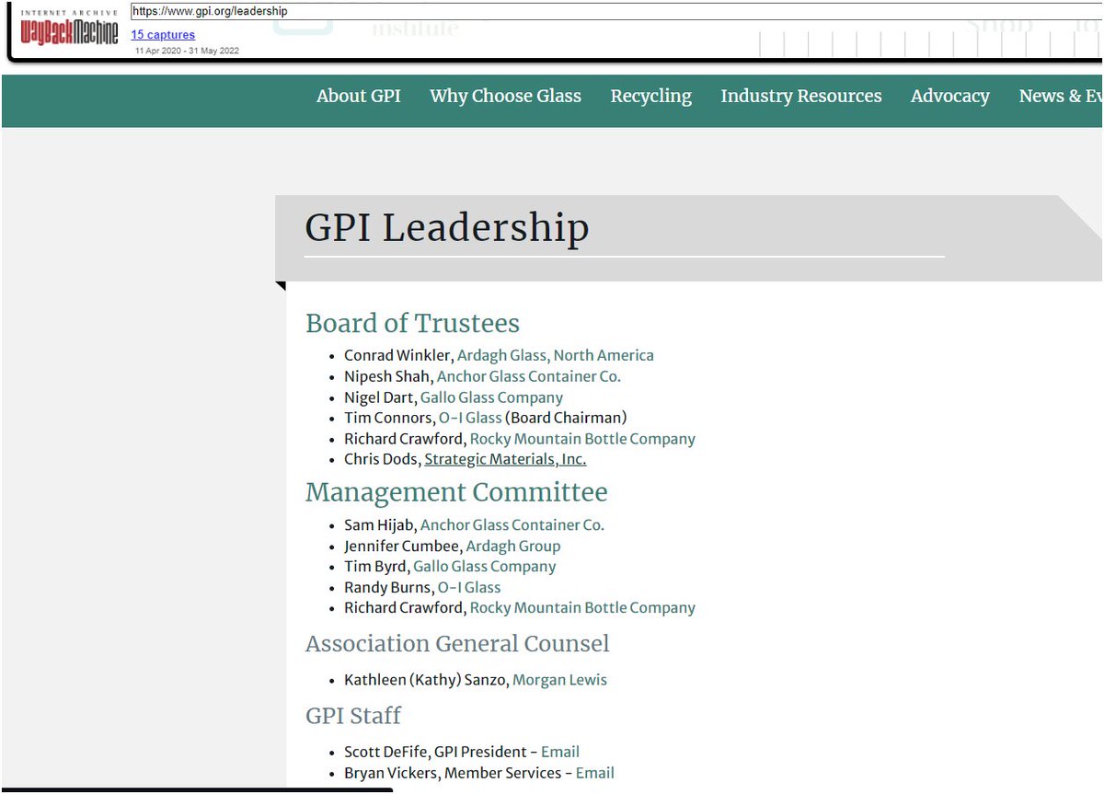The height and width of the screenshot is (794, 1104).
Task: Select the text Scott DeFife, GPI President
Action: [434, 753]
